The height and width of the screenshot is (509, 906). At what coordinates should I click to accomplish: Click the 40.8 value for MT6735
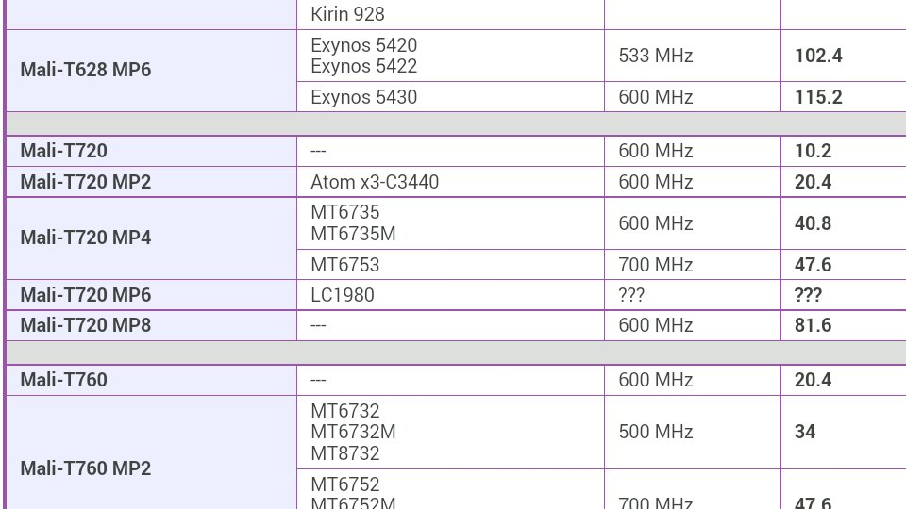click(x=813, y=223)
